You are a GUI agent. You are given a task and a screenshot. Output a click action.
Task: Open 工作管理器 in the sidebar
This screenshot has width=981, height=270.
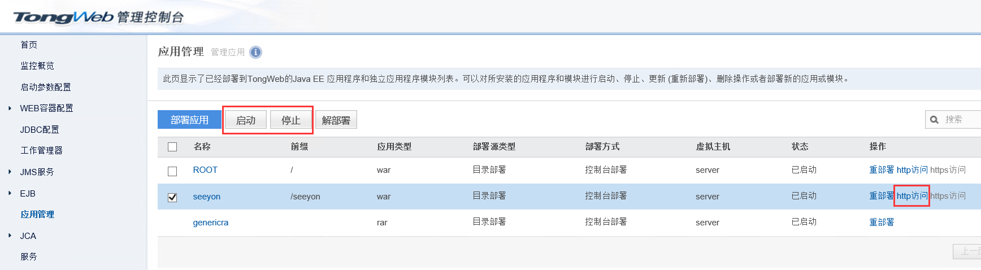[x=41, y=150]
